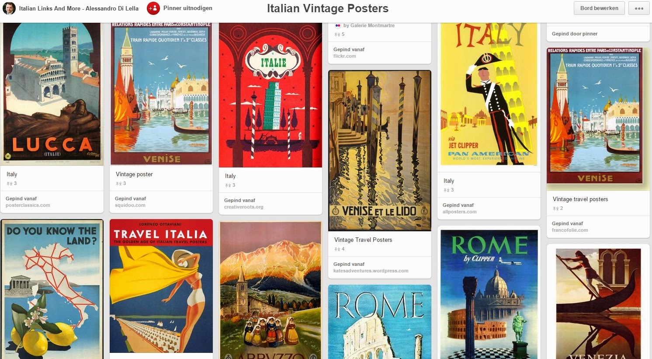652x359 pixels.
Task: Open the allposters.com source link
Action: (460, 212)
